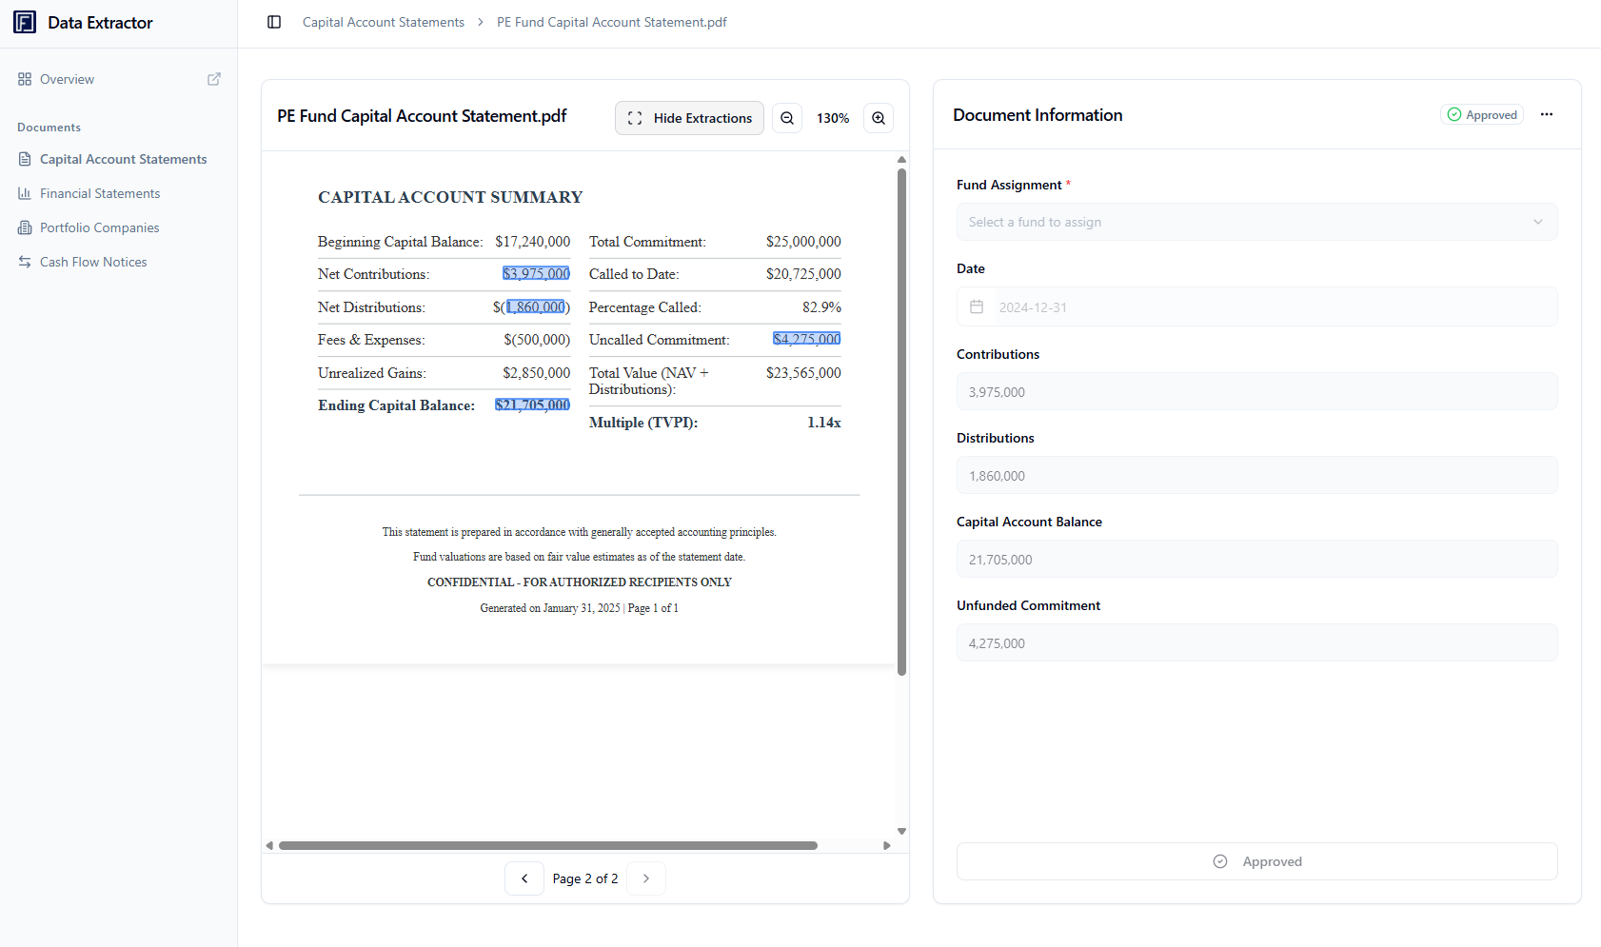Click the Data Extractor app logo

(x=26, y=21)
